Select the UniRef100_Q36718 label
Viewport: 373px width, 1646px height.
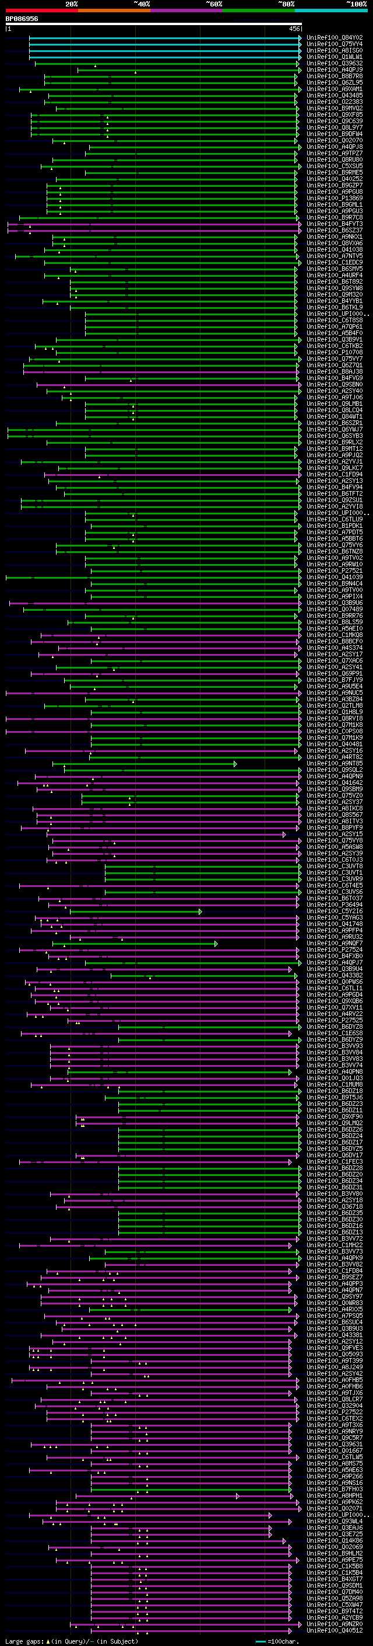(335, 1207)
